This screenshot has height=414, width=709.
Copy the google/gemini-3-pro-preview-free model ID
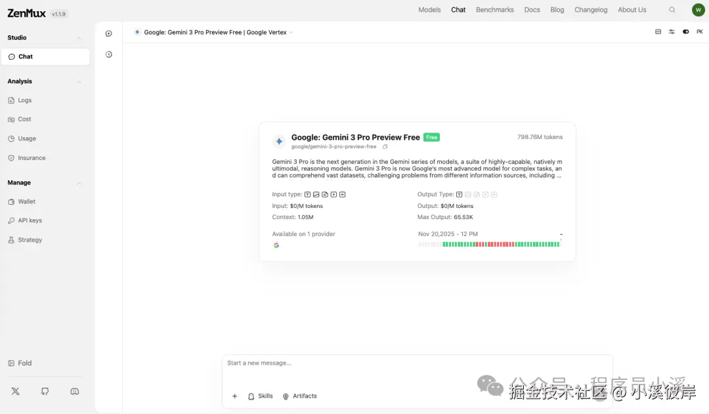pyautogui.click(x=385, y=147)
